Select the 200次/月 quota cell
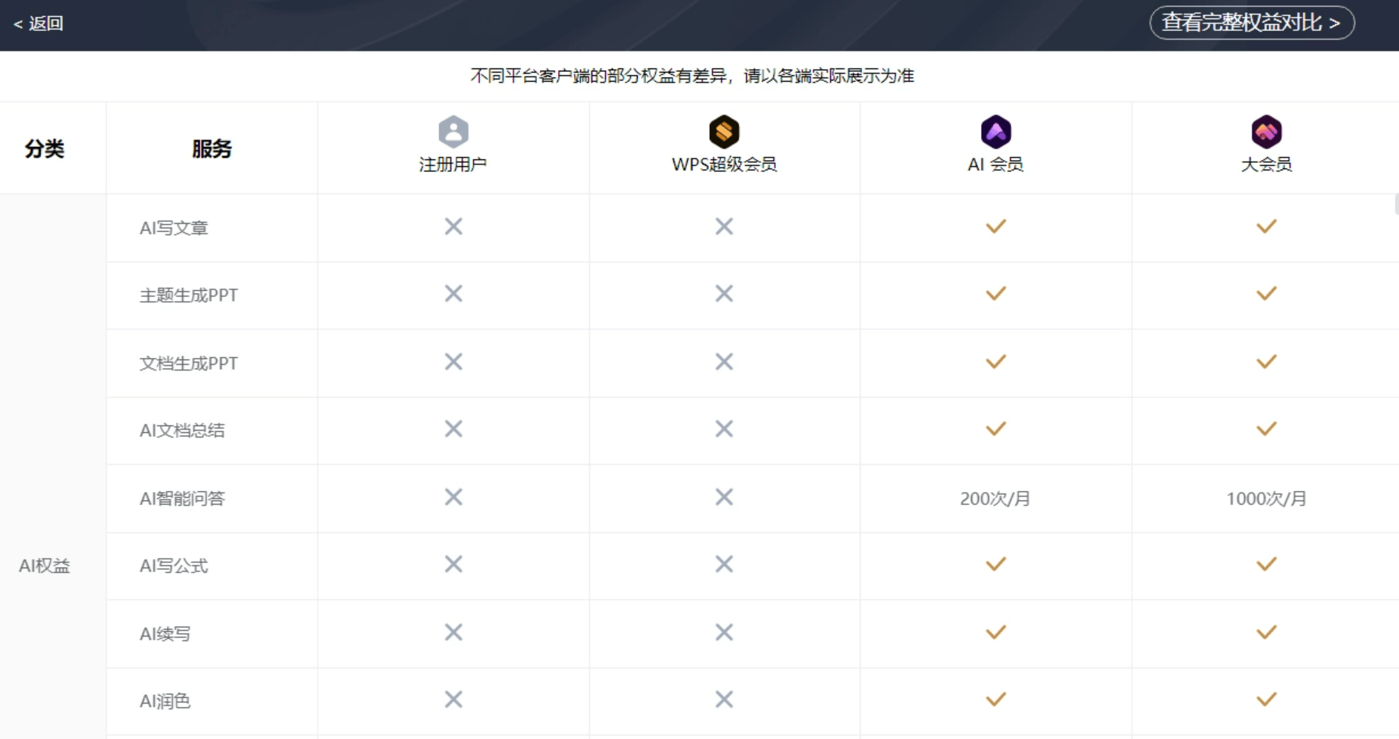Viewport: 1399px width, 739px height. coord(995,499)
